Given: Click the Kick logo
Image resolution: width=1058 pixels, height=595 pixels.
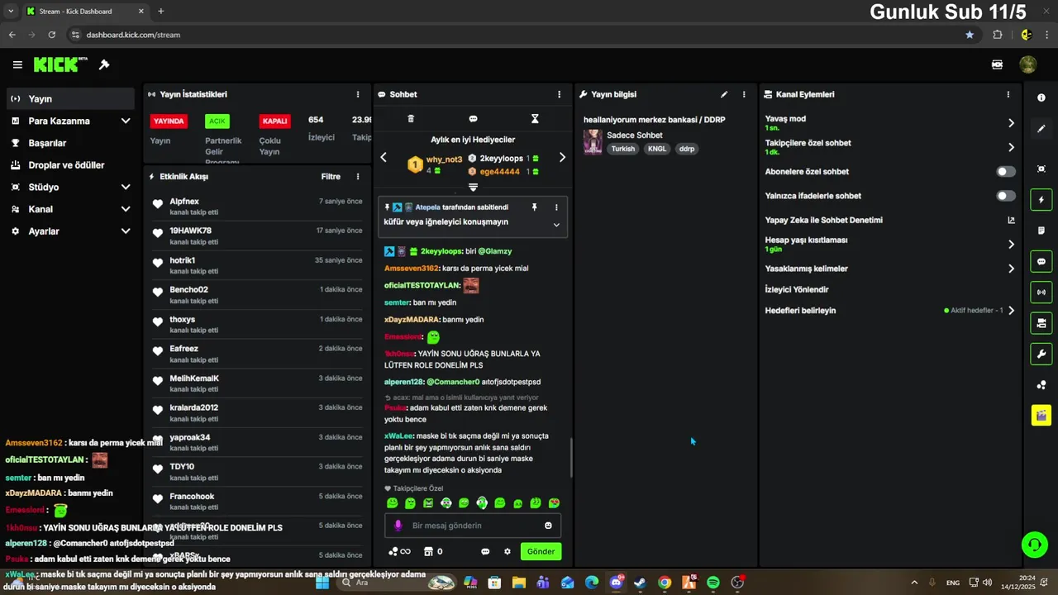Looking at the screenshot, I should click(60, 64).
